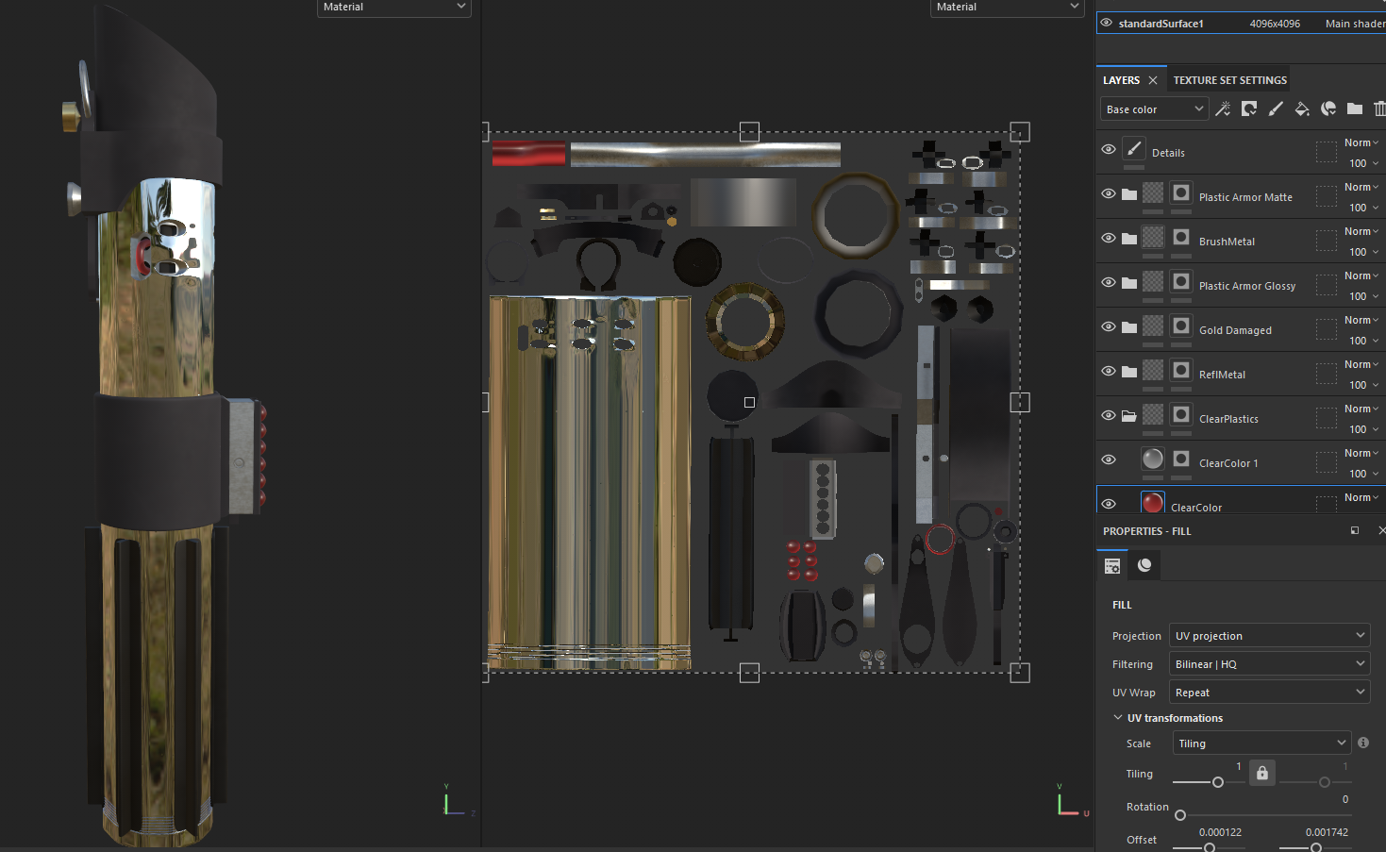Click the info icon beside Scale
Screen dimensions: 1386x852
pos(1363,743)
